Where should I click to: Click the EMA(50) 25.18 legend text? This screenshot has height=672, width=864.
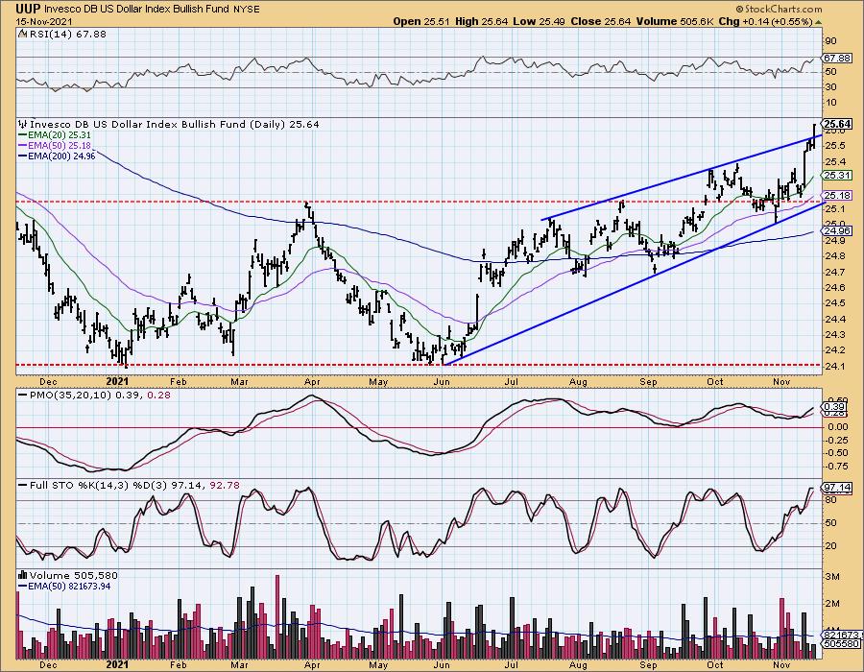click(60, 145)
